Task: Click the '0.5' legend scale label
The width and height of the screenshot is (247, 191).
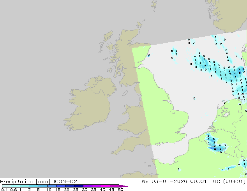Action: click(13, 189)
